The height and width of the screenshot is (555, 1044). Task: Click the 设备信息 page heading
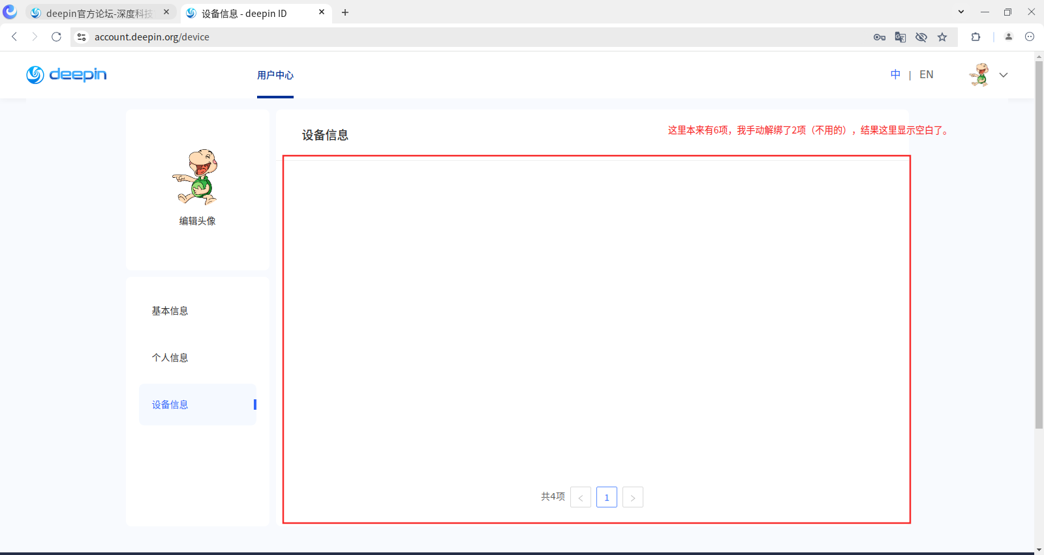[325, 135]
